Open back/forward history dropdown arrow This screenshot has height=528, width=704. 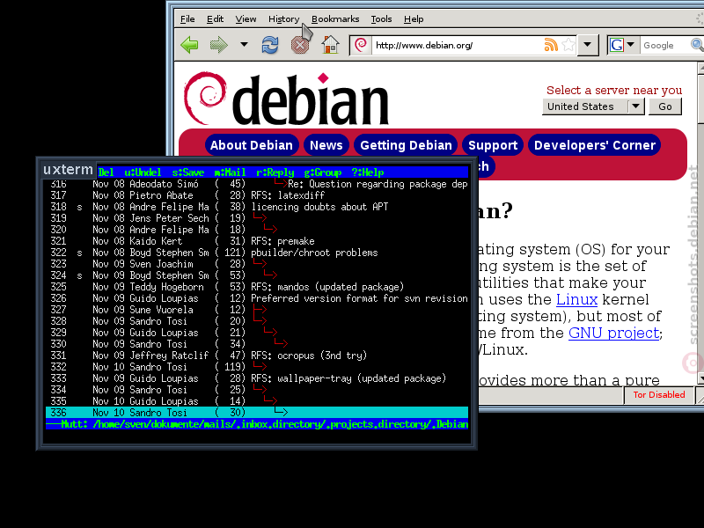244,45
